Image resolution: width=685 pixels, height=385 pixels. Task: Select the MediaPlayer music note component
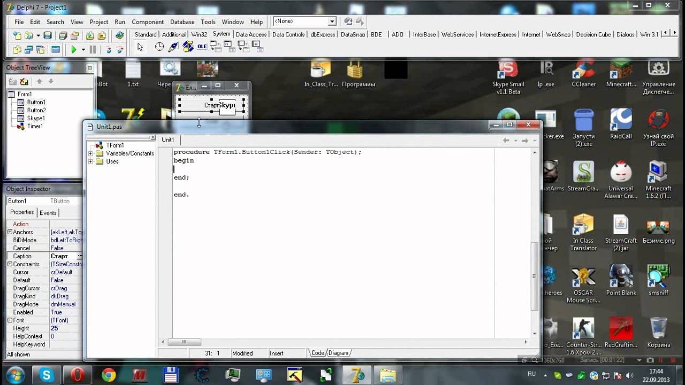tap(188, 47)
